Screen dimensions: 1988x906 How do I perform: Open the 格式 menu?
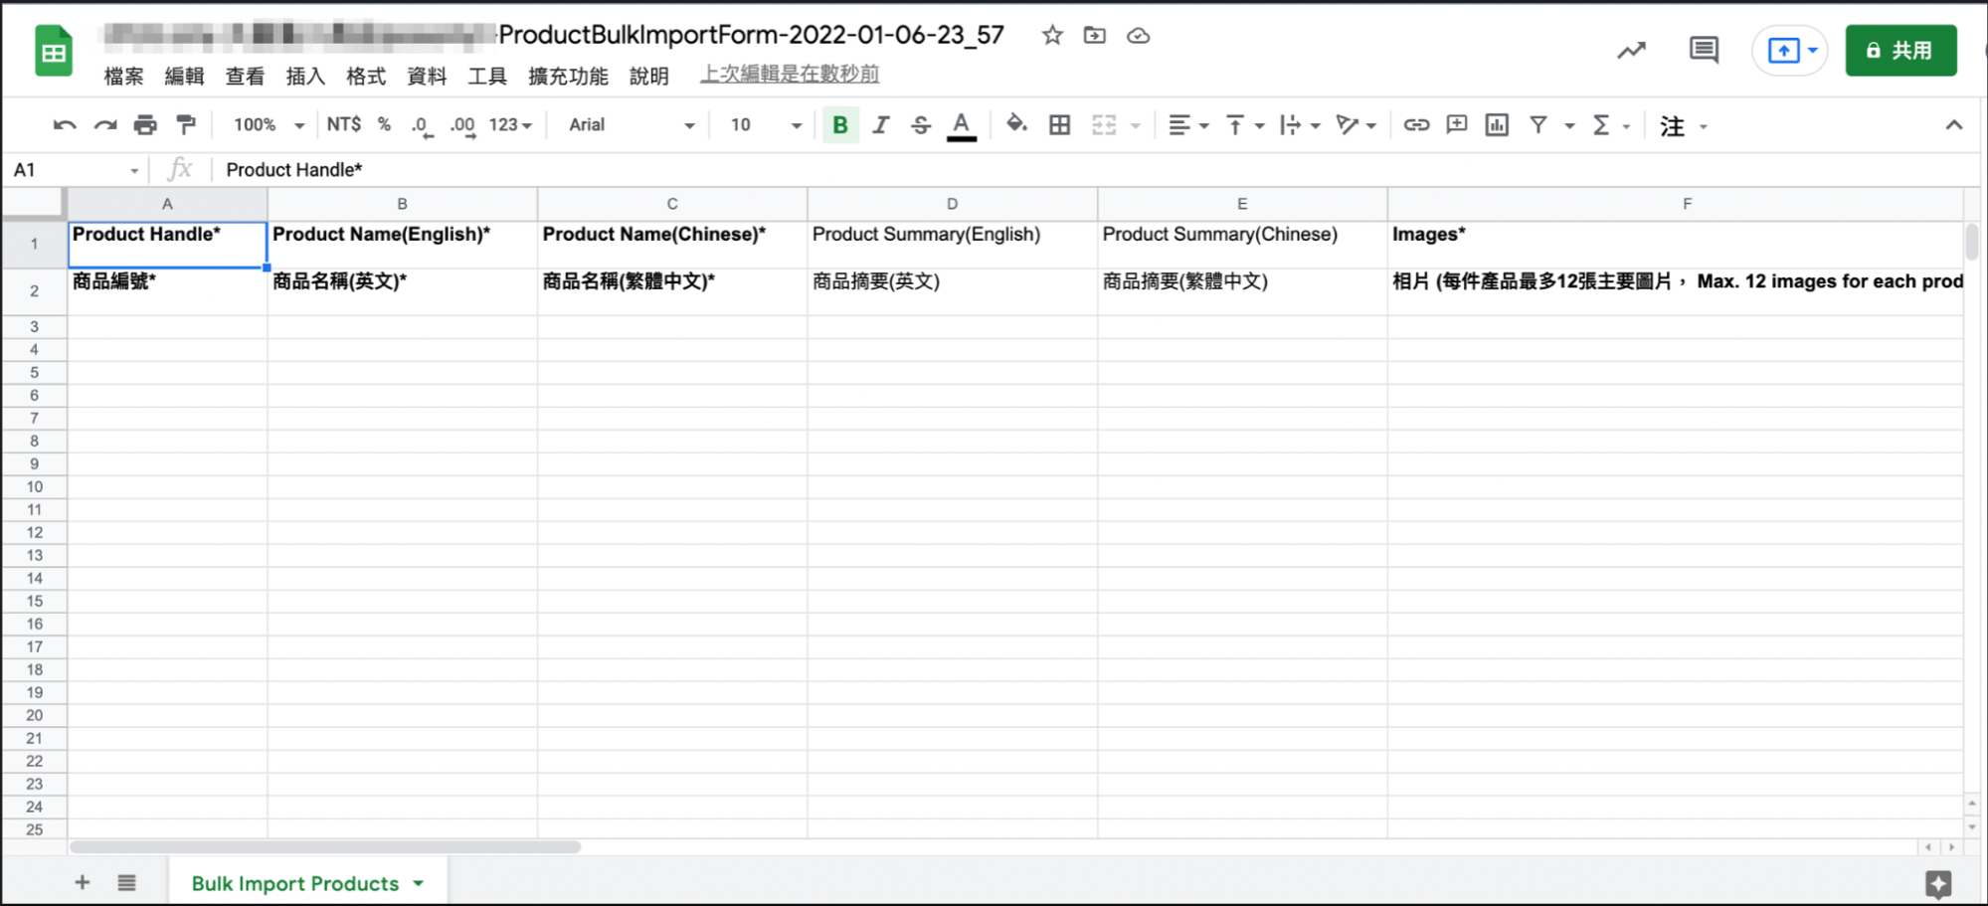coord(366,76)
